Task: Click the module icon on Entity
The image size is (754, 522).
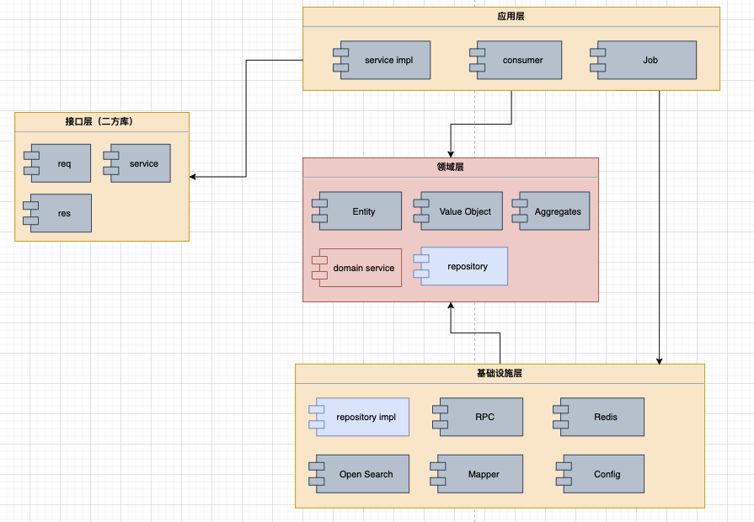Action: tap(320, 211)
